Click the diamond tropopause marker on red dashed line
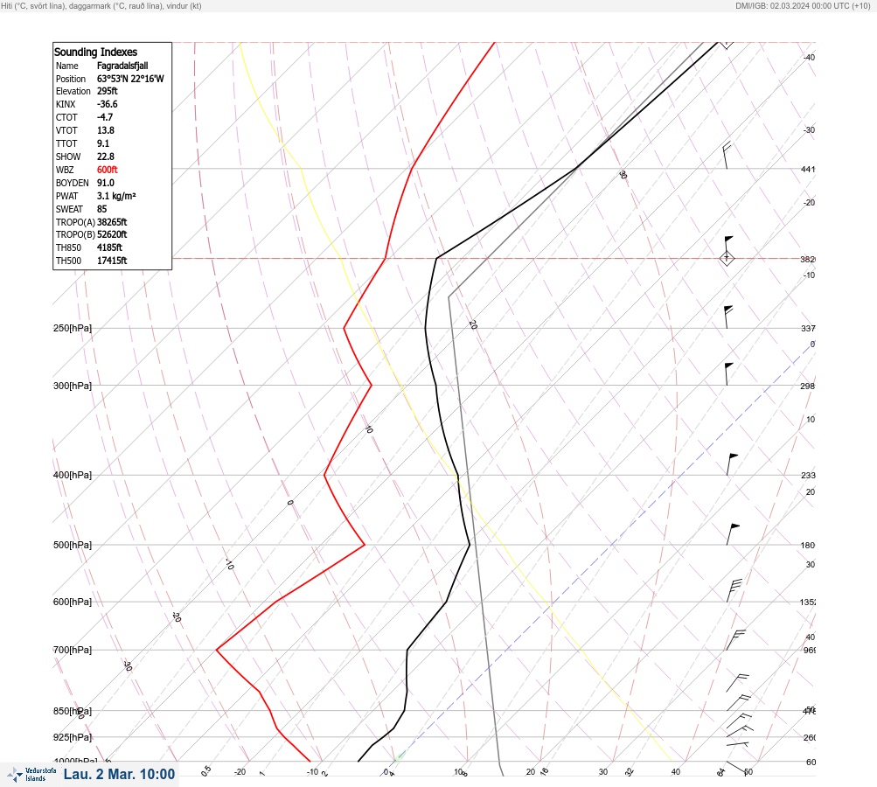The height and width of the screenshot is (787, 877). coord(727,258)
